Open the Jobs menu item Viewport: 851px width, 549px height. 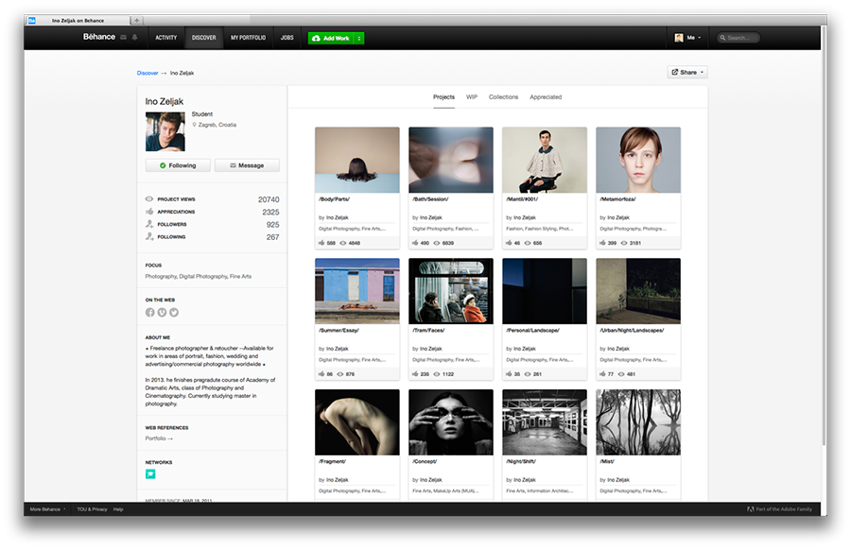[287, 38]
